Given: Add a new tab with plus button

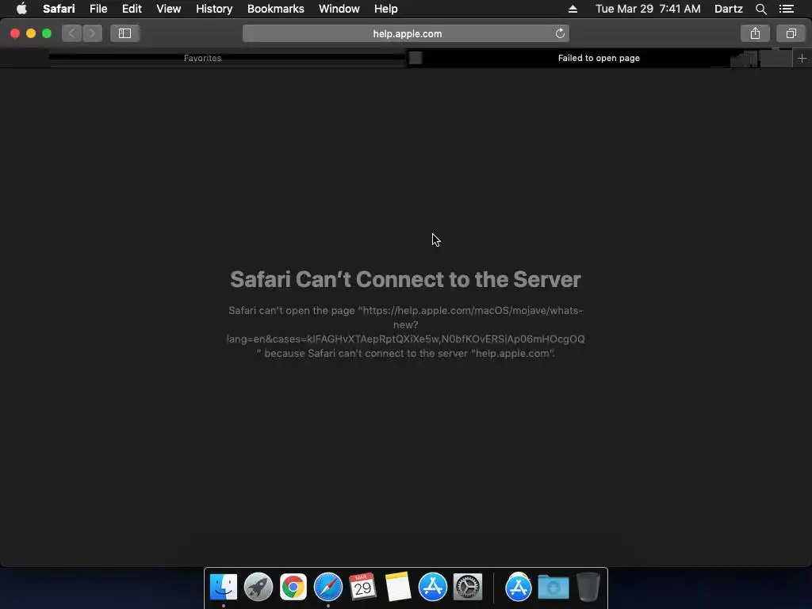Looking at the screenshot, I should pyautogui.click(x=802, y=58).
